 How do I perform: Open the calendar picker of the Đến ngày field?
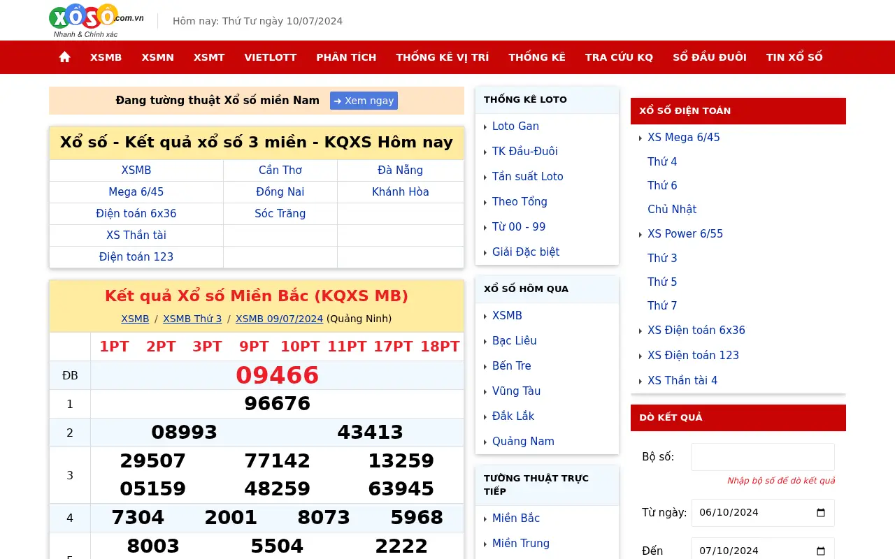(821, 551)
